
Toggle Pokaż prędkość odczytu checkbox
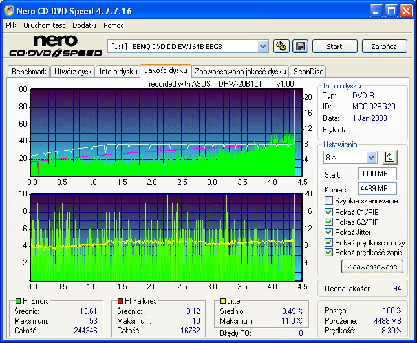click(x=328, y=243)
